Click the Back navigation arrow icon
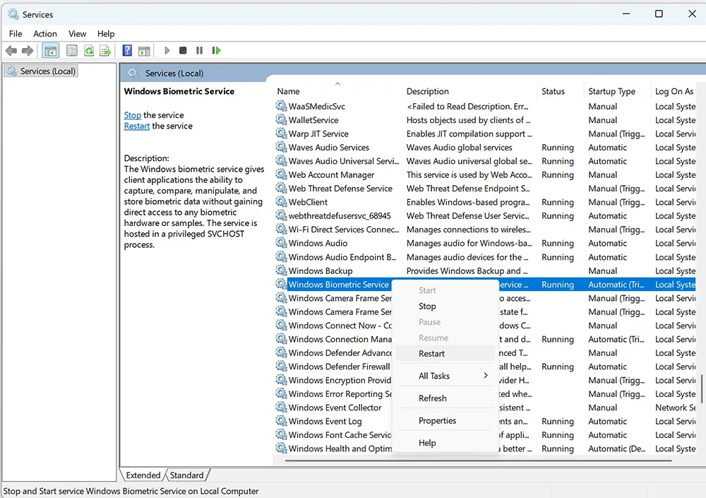The image size is (706, 498). coord(11,50)
